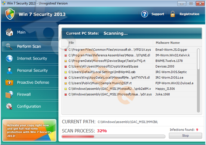Click the Main house icon

click(9, 32)
